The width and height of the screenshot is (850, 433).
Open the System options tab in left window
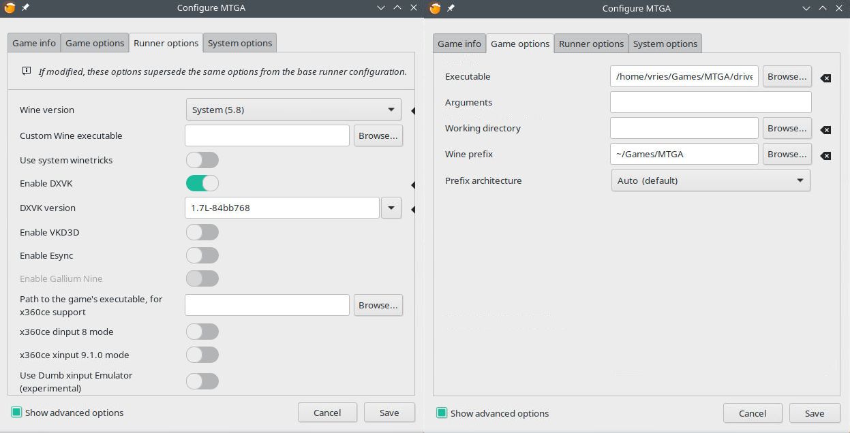(240, 43)
